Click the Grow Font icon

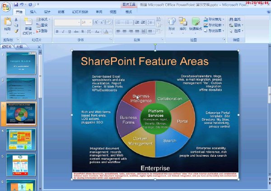coord(96,22)
